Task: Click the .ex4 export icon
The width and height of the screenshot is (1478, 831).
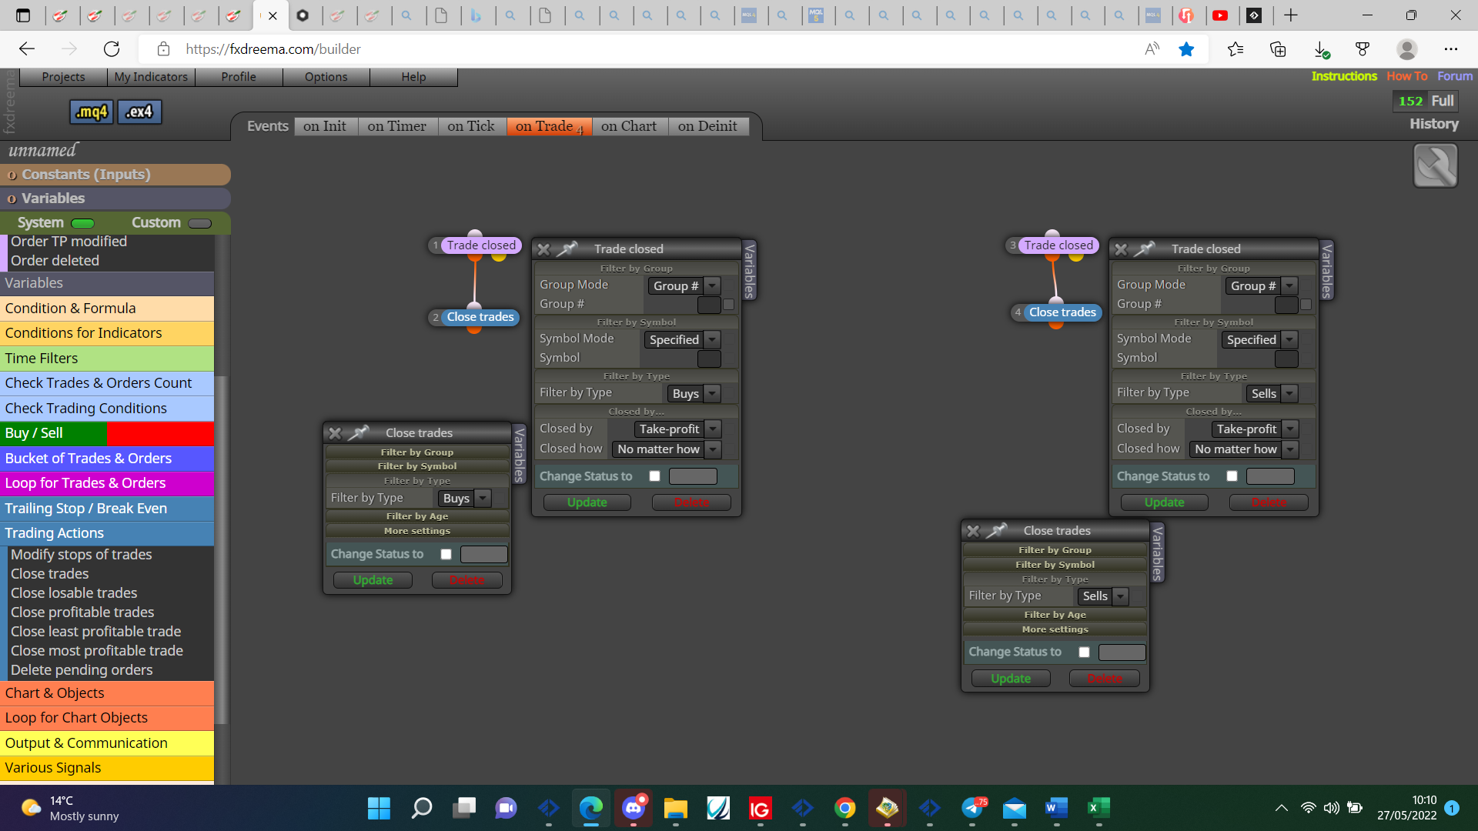Action: point(139,112)
